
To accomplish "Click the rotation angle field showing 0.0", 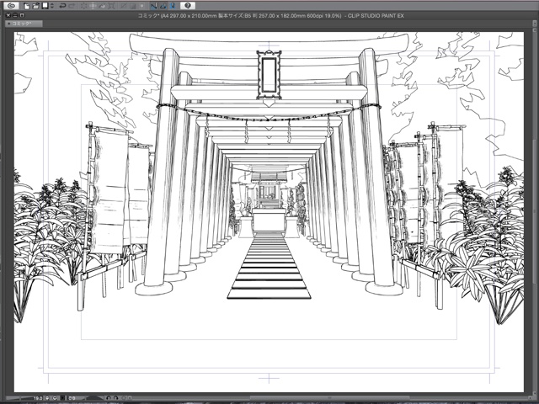I will click(x=72, y=398).
